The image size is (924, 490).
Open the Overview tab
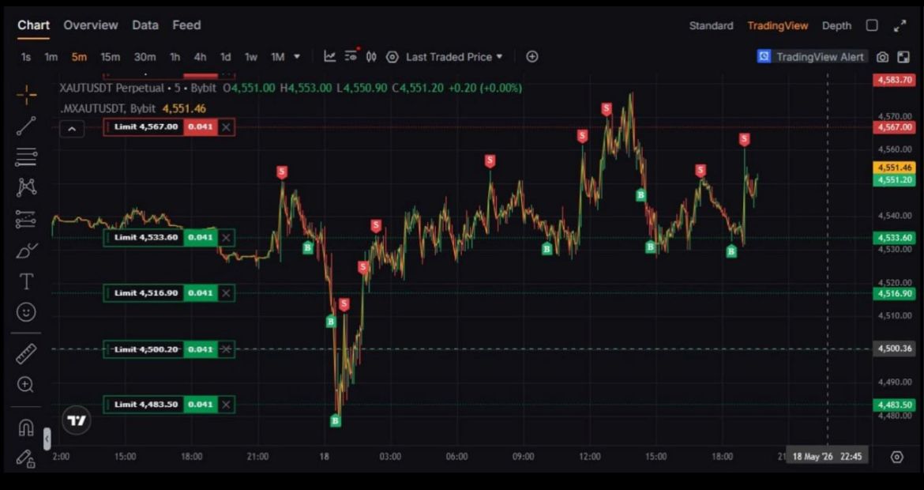[91, 25]
